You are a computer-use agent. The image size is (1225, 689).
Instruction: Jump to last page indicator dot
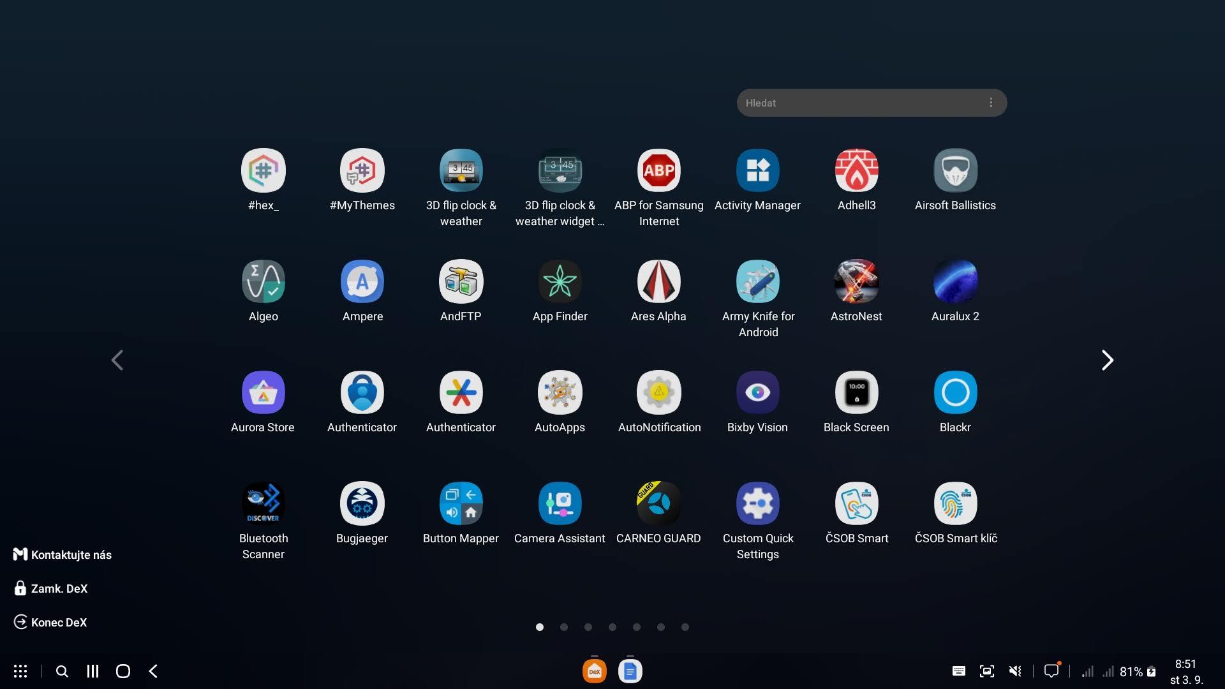click(685, 627)
